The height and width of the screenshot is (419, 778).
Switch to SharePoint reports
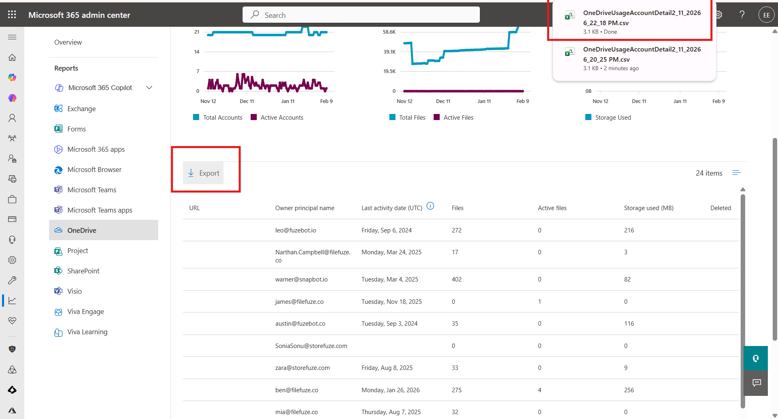pyautogui.click(x=83, y=271)
